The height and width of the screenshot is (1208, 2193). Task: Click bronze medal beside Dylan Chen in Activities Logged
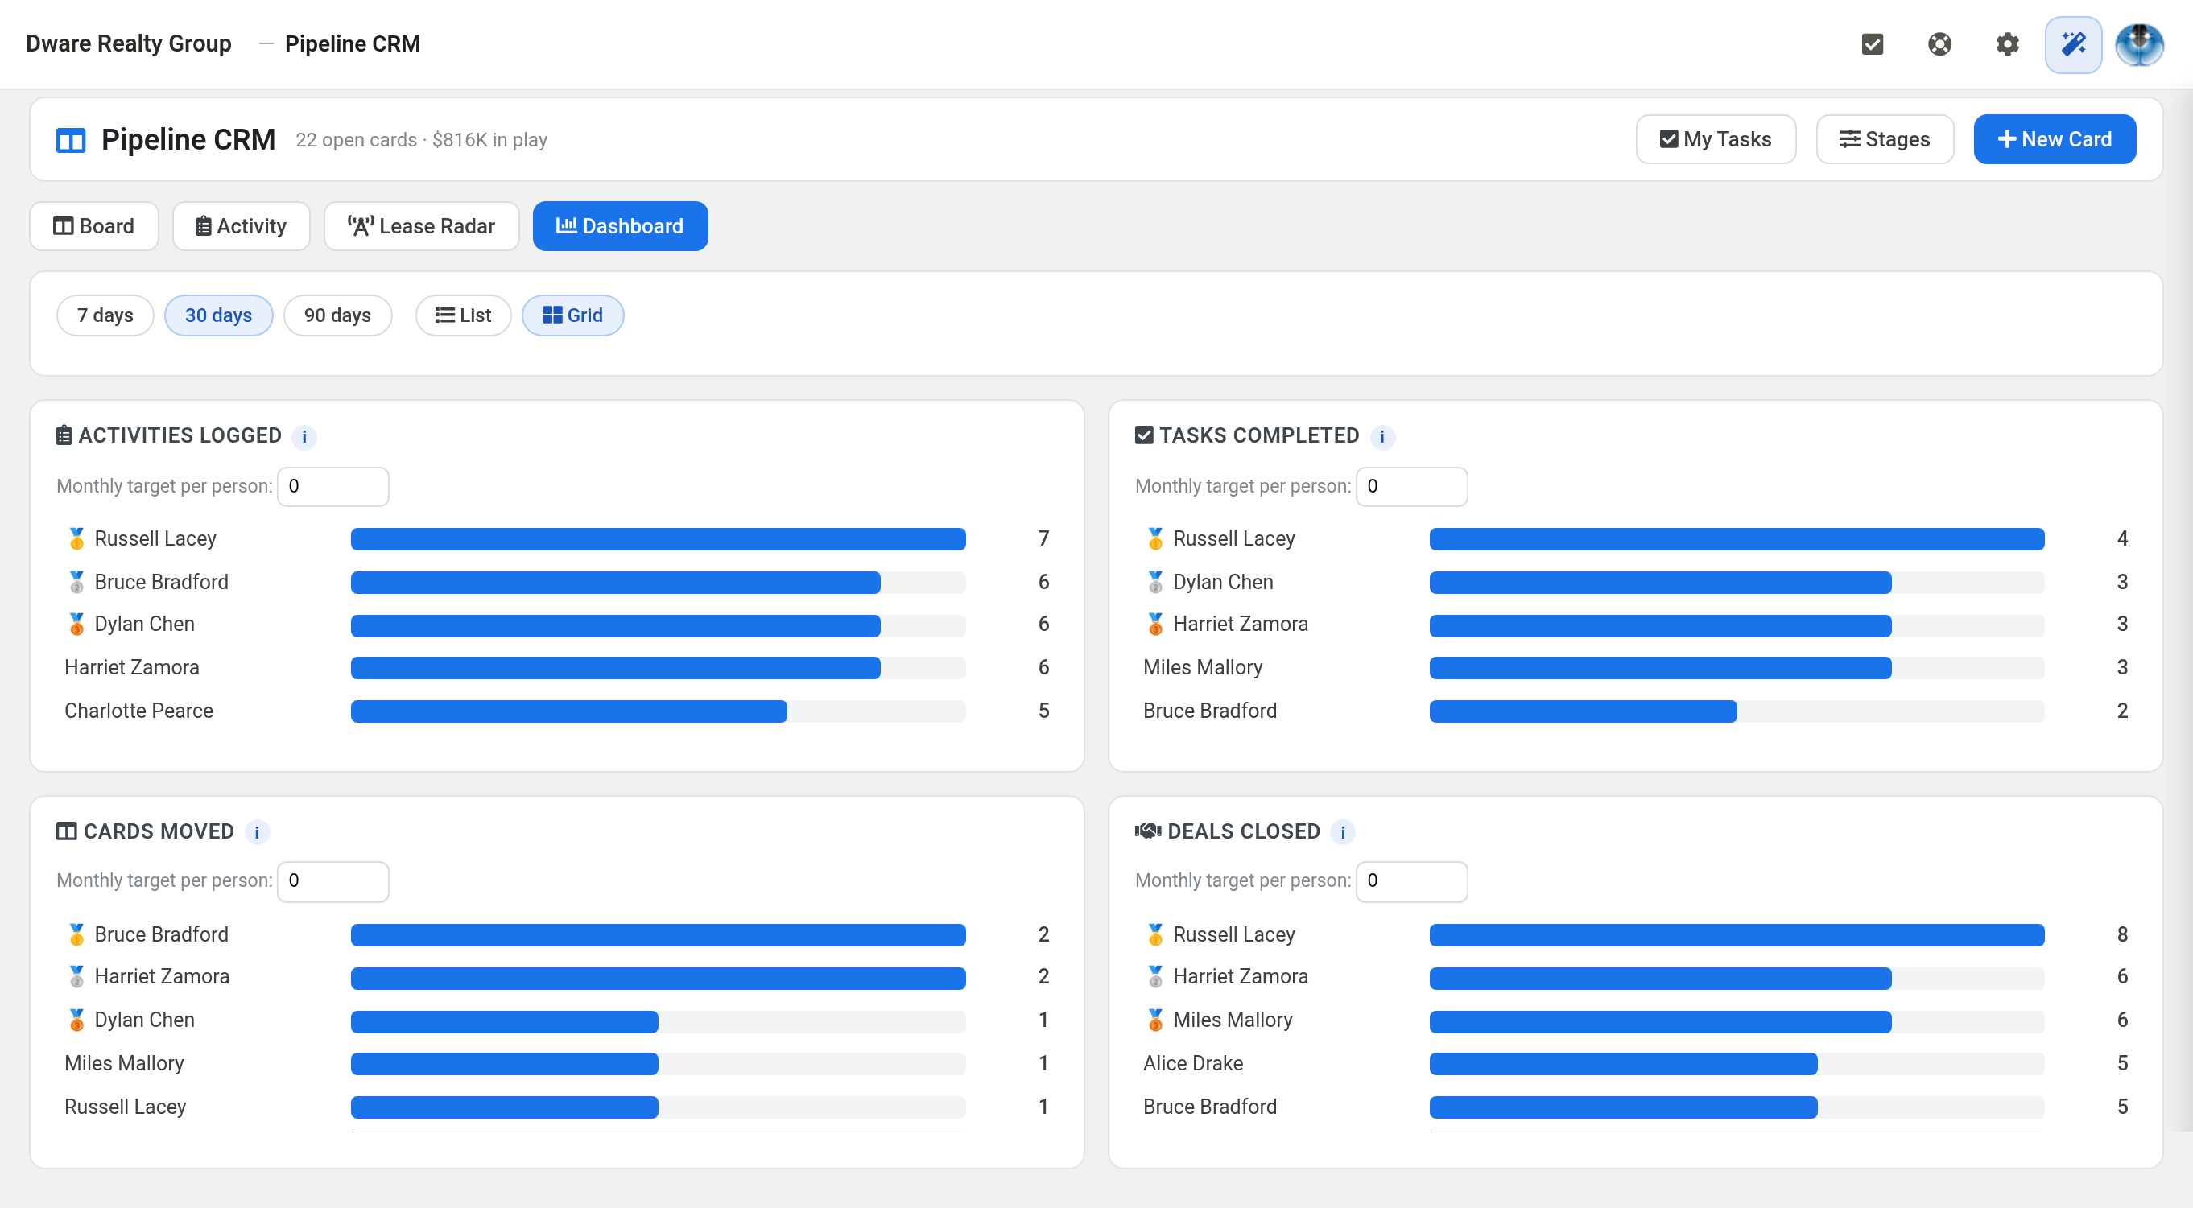(76, 624)
